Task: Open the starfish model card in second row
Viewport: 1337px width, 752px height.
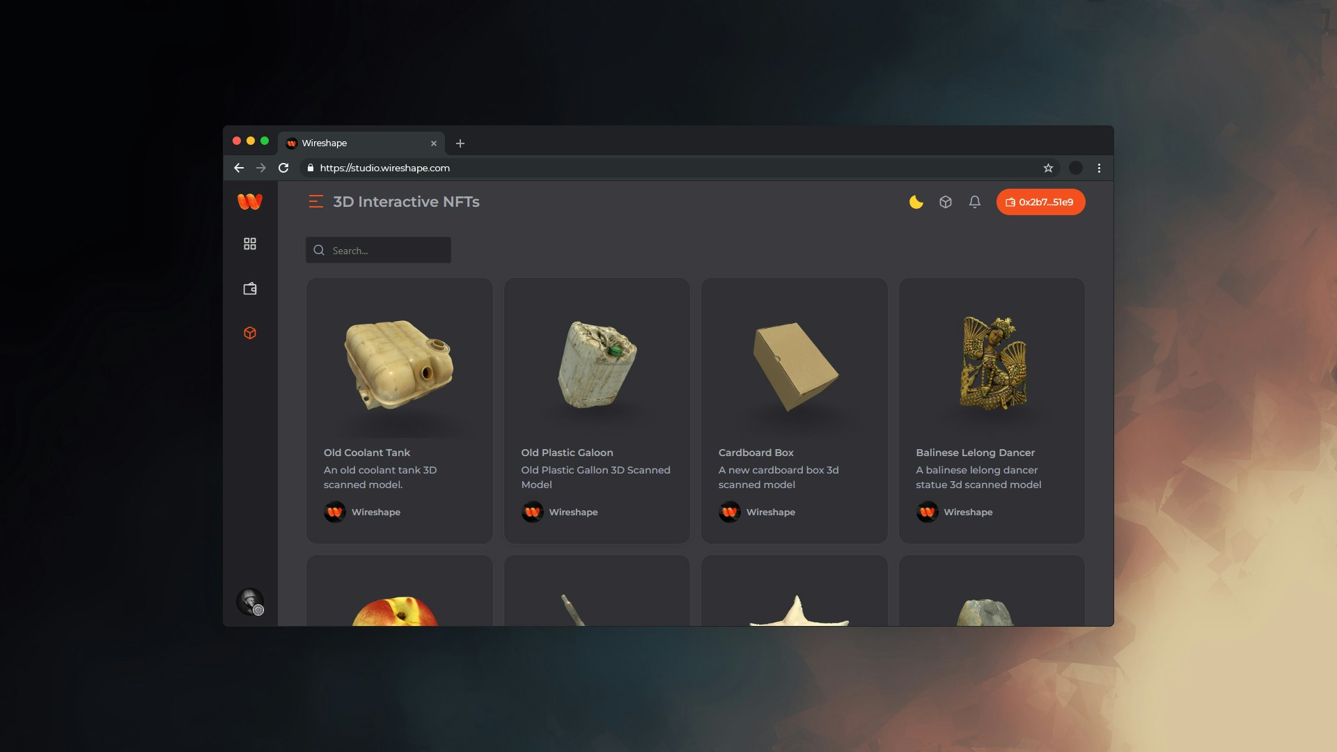Action: [x=795, y=590]
